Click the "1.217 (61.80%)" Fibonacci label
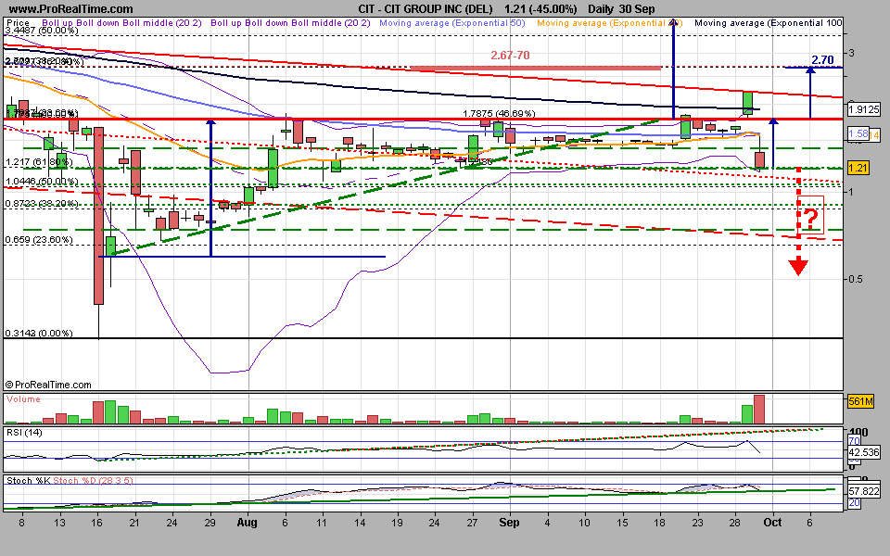The image size is (890, 556). pos(39,163)
